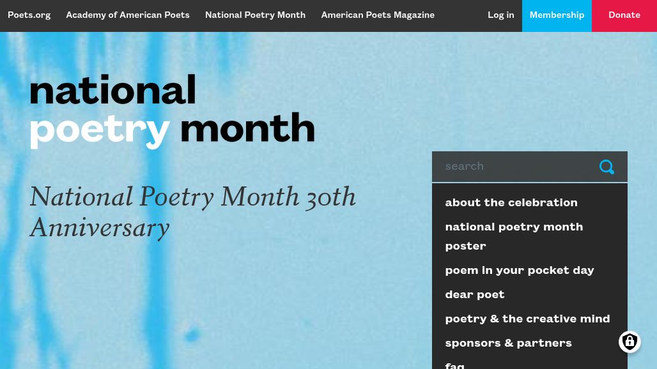
Task: Open the faq sidebar link
Action: click(x=455, y=365)
